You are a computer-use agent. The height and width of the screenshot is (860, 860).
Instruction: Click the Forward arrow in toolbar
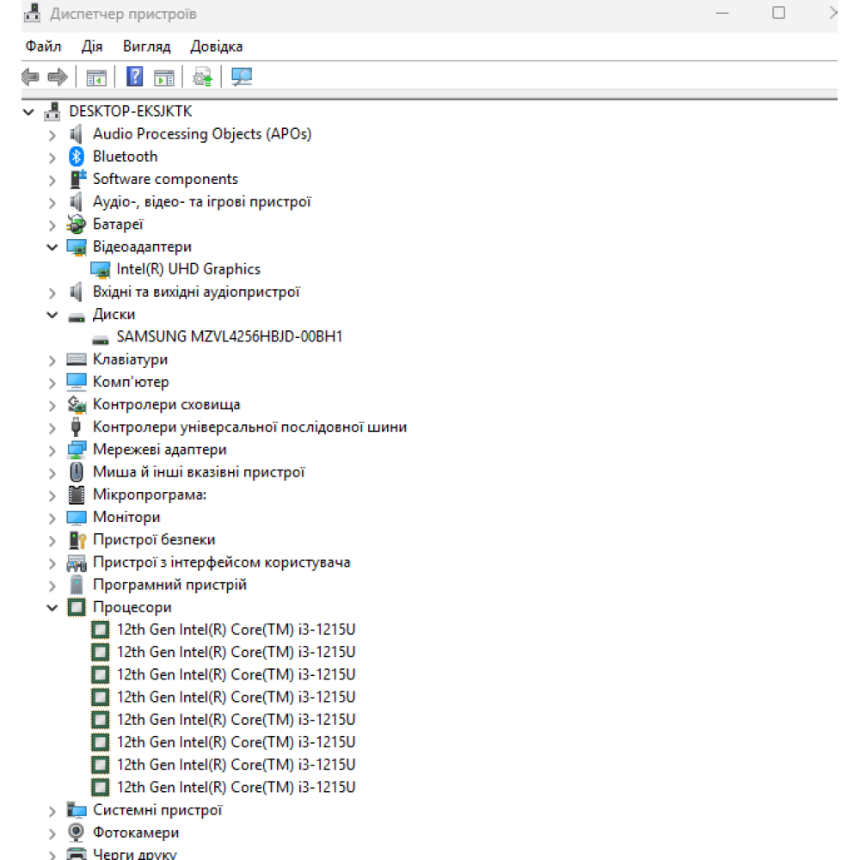click(58, 77)
